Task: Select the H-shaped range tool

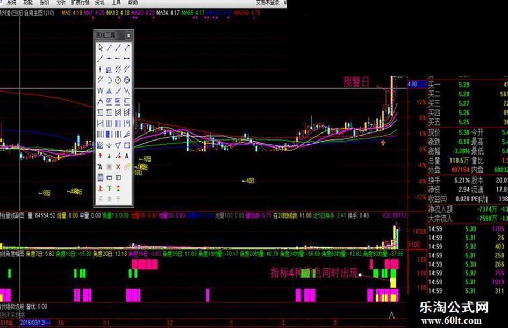Action: 100,123
